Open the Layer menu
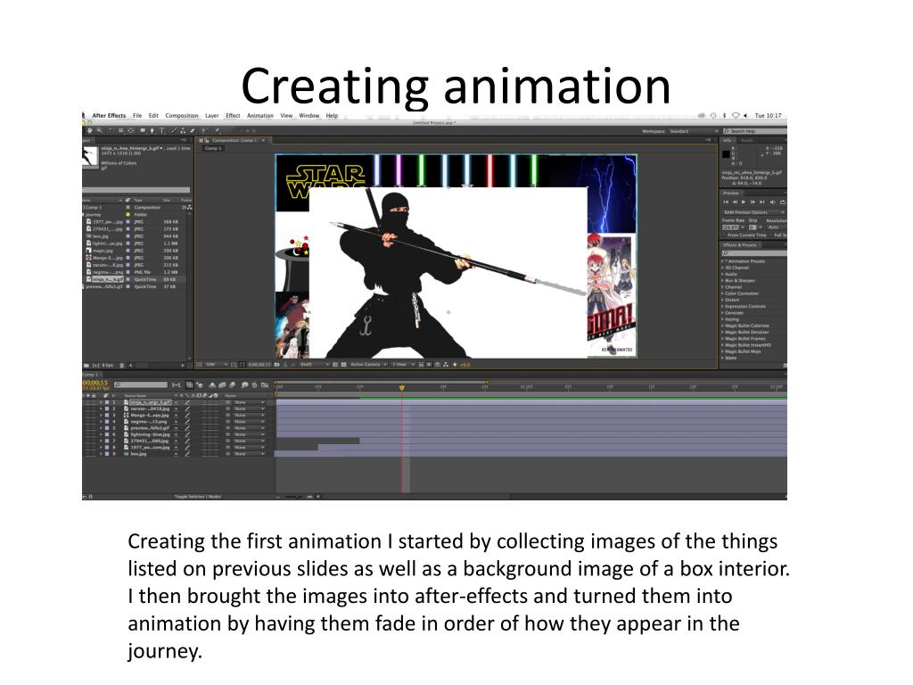Screen dimensions: 913x685 (212, 115)
